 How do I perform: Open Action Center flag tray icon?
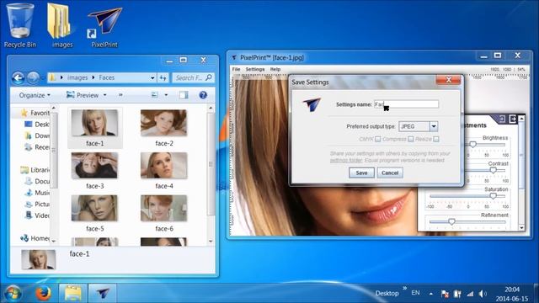point(445,294)
